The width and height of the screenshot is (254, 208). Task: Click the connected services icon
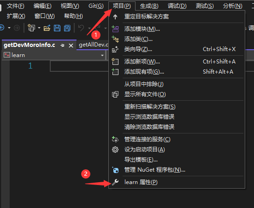point(115,139)
